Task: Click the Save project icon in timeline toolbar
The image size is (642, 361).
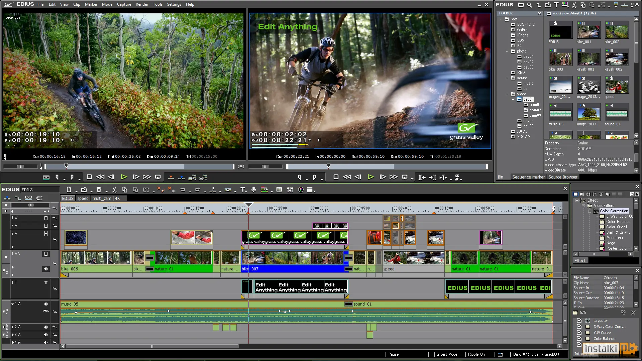Action: [x=99, y=190]
